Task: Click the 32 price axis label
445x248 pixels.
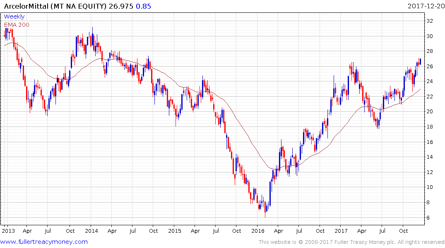Action: [x=429, y=21]
